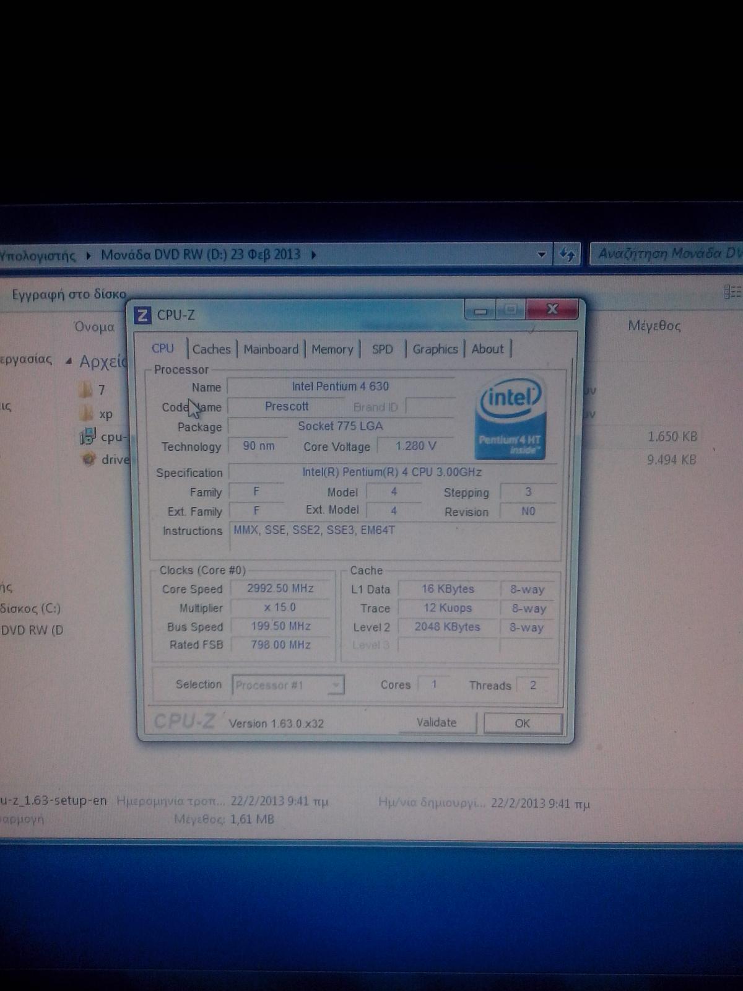
Task: Switch to the Caches tab in CPU-Z
Action: (x=212, y=349)
